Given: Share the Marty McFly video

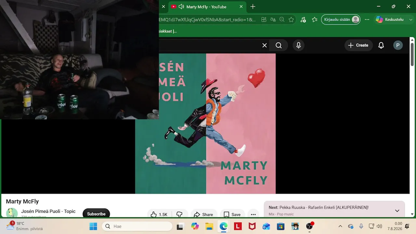Looking at the screenshot, I should (x=203, y=214).
